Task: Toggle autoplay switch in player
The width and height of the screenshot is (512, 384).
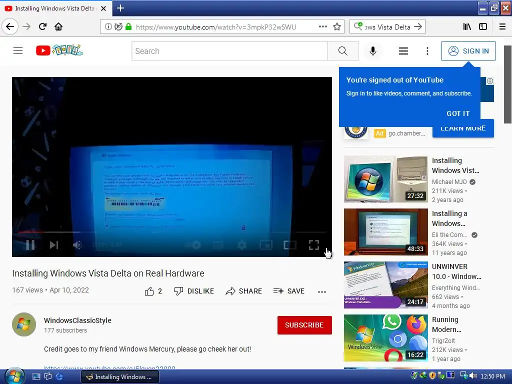Action: click(194, 245)
